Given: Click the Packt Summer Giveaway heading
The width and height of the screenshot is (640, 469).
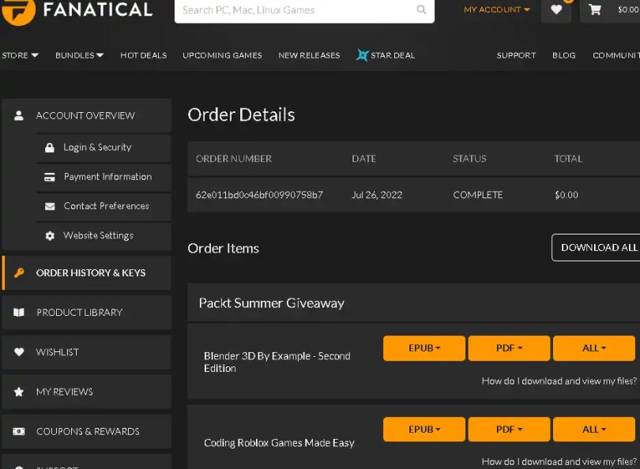Looking at the screenshot, I should coord(272,303).
